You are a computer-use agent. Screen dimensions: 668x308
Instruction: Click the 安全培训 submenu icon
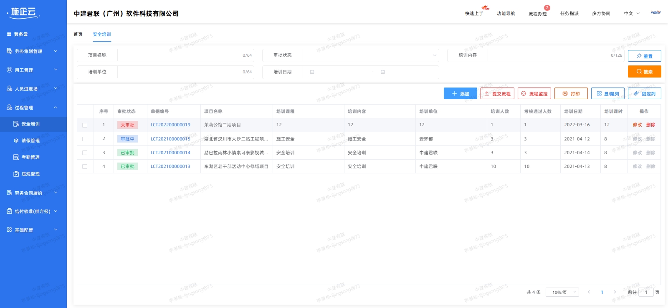coord(16,124)
